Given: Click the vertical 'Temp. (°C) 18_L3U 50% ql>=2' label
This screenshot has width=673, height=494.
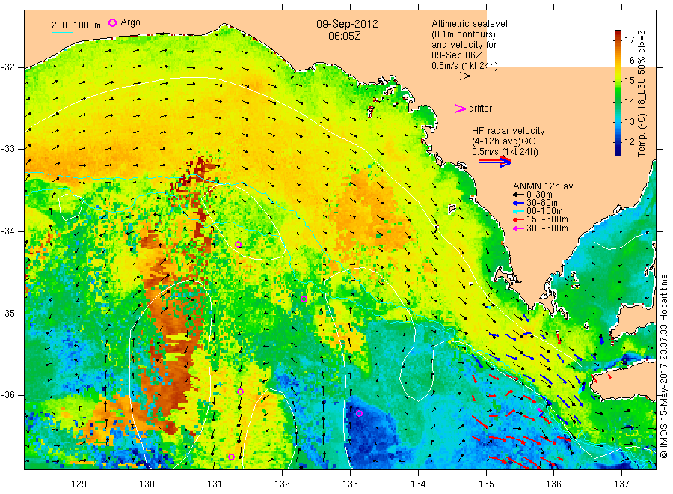Looking at the screenshot, I should [x=642, y=94].
